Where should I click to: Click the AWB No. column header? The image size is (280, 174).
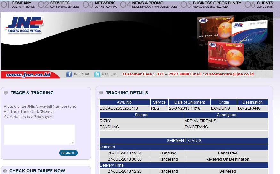[125, 102]
